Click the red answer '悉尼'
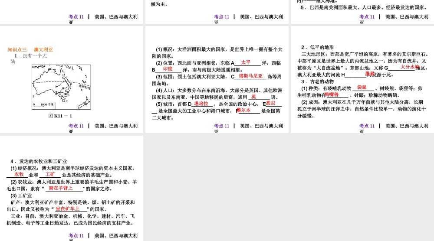The height and width of the screenshot is (241, 434). 271,103
